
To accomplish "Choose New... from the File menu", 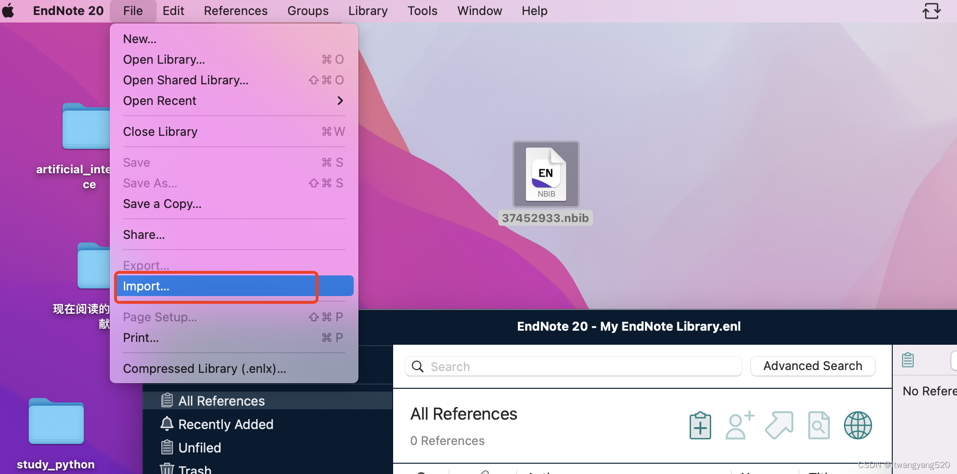I will point(235,39).
